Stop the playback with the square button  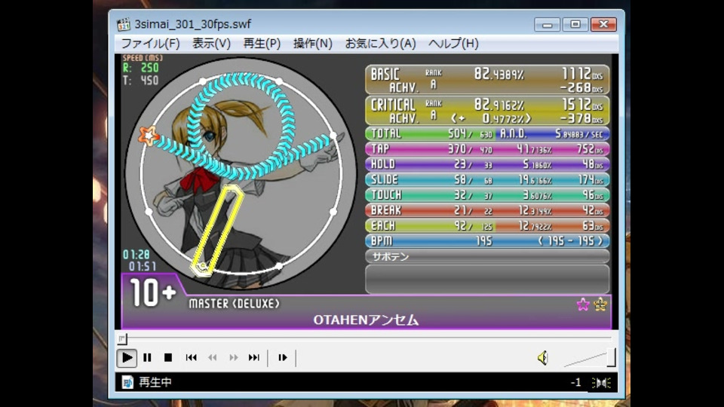point(168,357)
